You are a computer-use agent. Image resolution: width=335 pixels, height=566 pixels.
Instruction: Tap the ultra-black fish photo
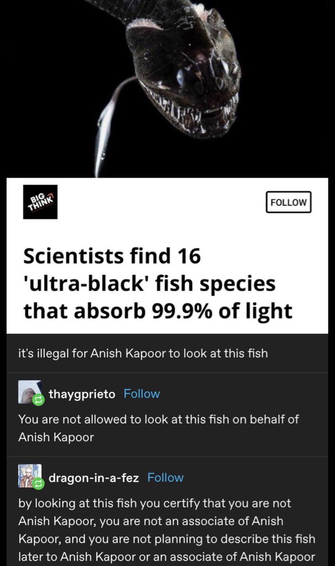pyautogui.click(x=167, y=89)
